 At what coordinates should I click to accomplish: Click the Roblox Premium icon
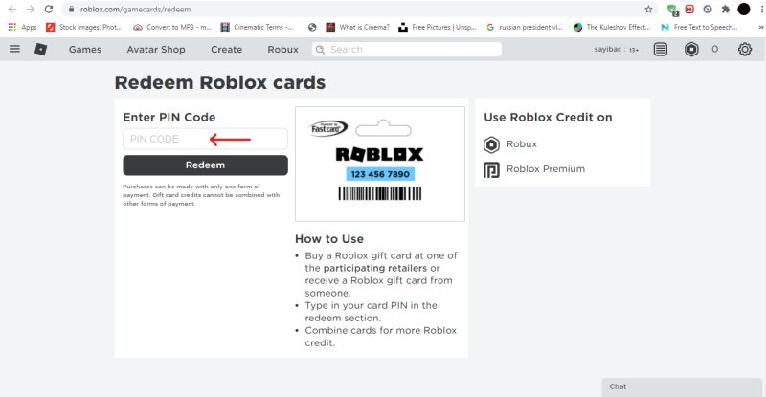point(491,170)
